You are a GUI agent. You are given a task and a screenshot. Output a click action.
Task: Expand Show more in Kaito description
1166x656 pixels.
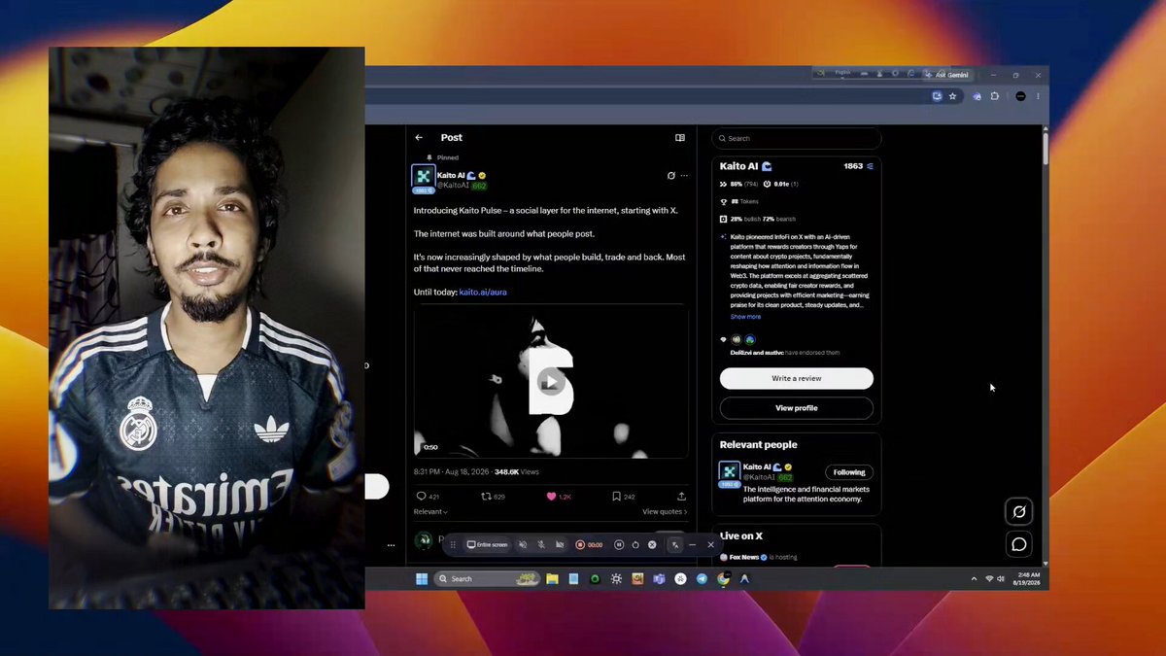click(745, 317)
